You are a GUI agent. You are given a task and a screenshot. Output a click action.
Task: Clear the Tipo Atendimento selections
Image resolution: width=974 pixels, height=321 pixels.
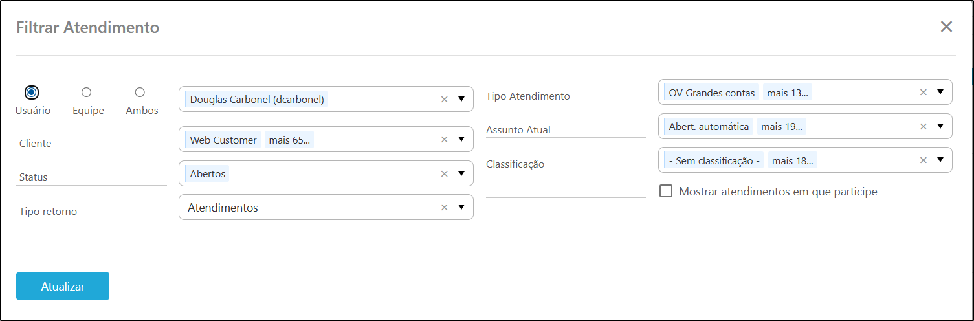[x=924, y=93]
